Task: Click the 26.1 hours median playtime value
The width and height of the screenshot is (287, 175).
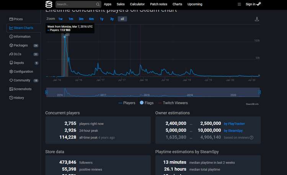Action: 175,169
